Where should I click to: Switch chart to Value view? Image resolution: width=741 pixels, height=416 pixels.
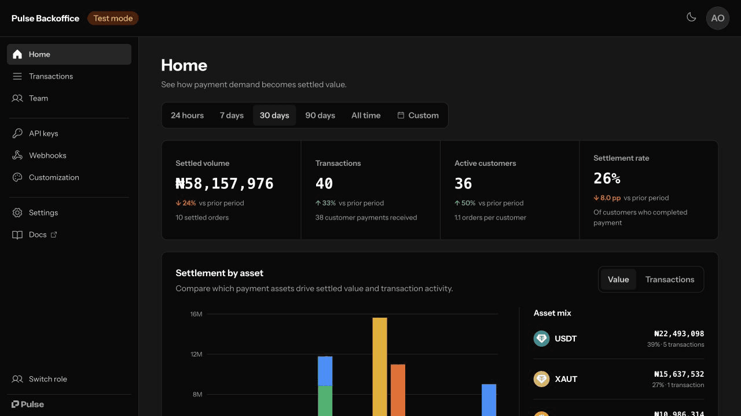pos(618,280)
